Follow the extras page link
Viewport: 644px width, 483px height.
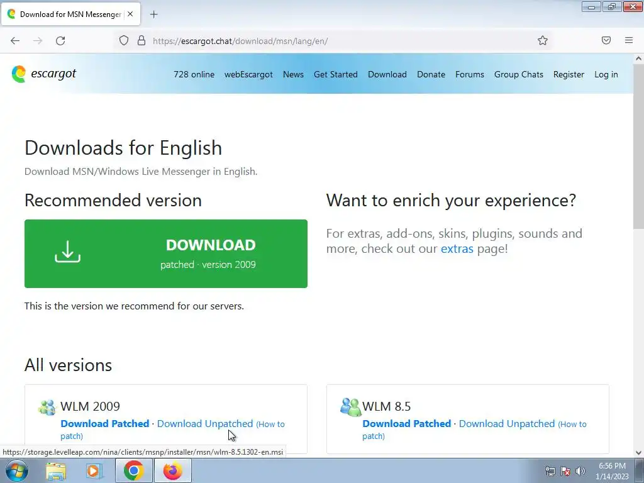pyautogui.click(x=457, y=248)
